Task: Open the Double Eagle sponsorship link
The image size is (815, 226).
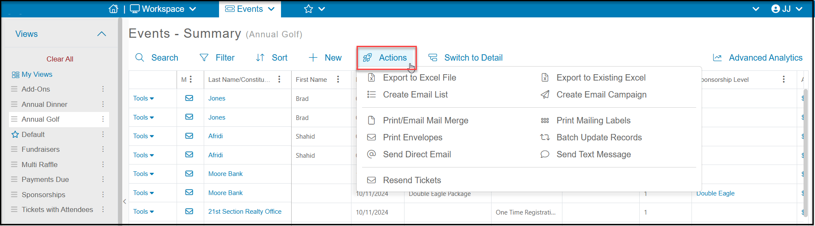Action: [715, 193]
